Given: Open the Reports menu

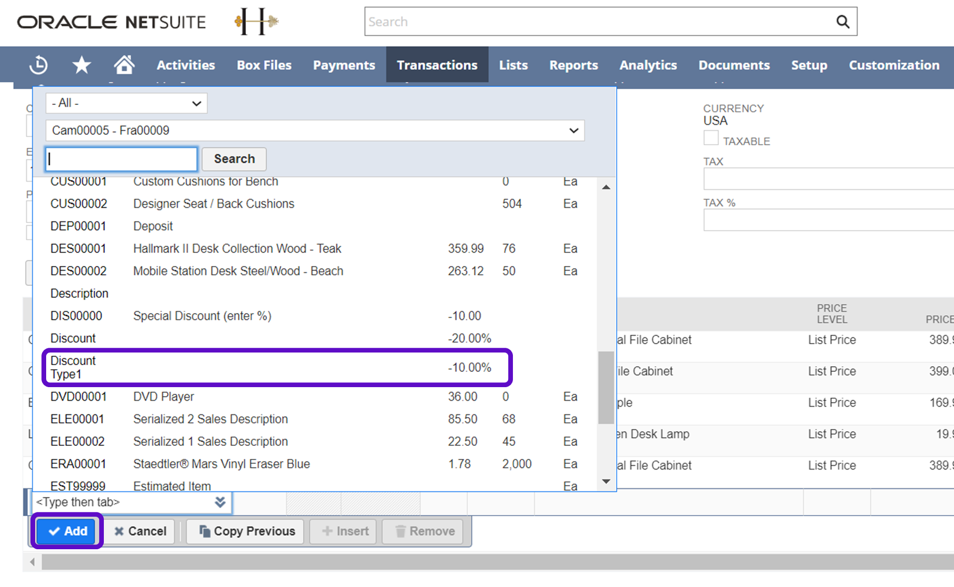Looking at the screenshot, I should pyautogui.click(x=573, y=65).
